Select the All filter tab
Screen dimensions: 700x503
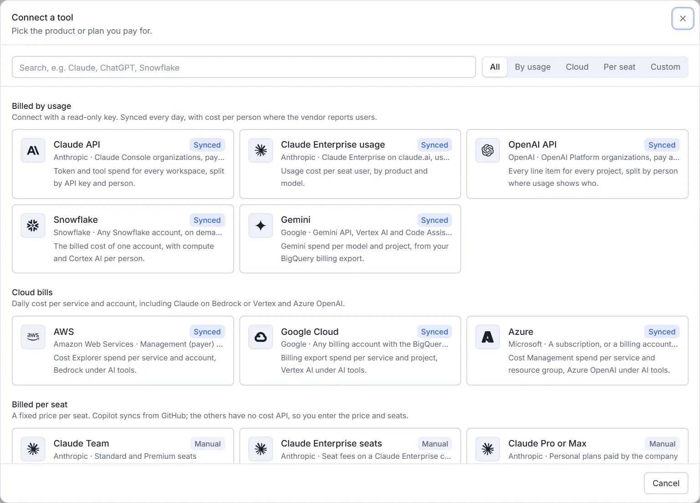495,67
